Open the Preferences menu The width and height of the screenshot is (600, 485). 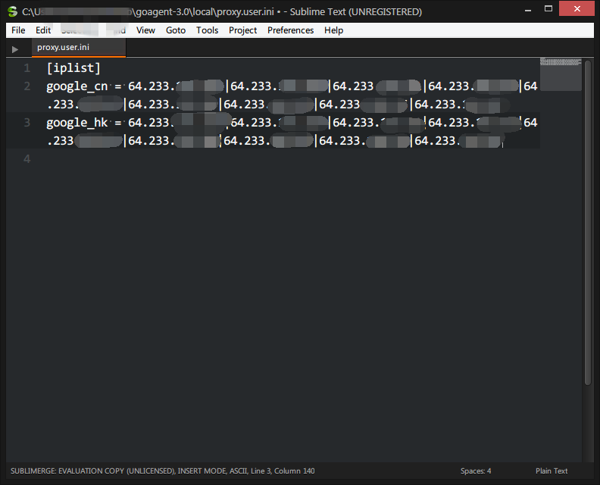[x=290, y=30]
